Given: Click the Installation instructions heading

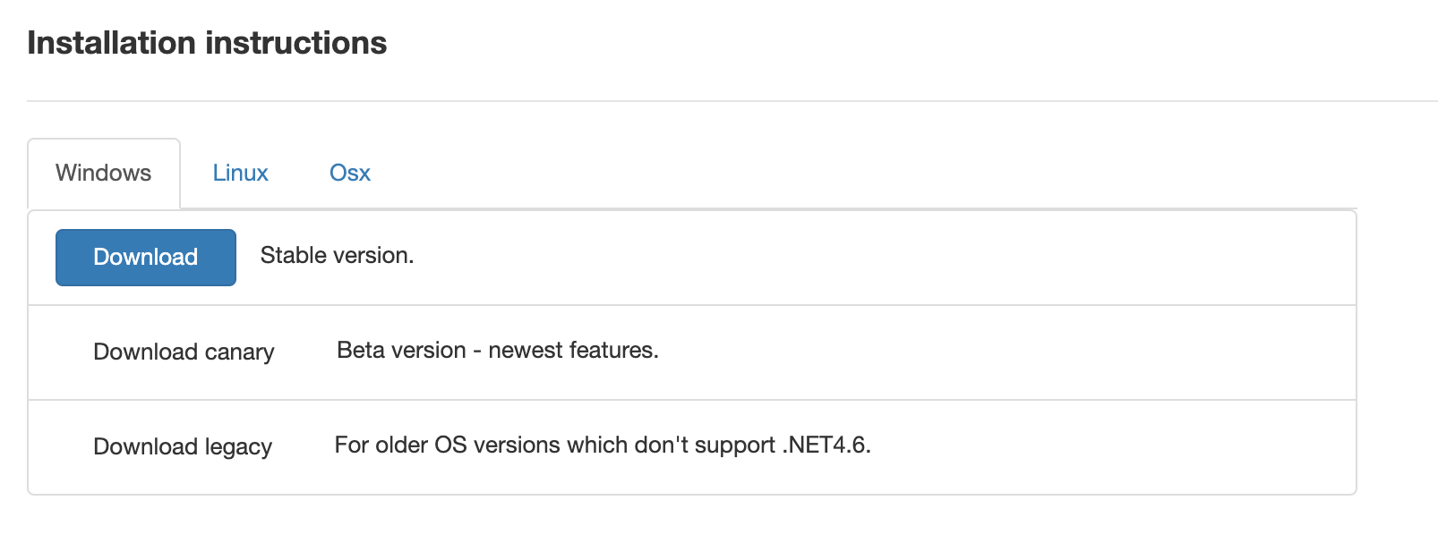Looking at the screenshot, I should [x=207, y=43].
